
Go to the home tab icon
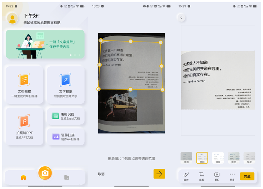pyautogui.click(x=23, y=177)
